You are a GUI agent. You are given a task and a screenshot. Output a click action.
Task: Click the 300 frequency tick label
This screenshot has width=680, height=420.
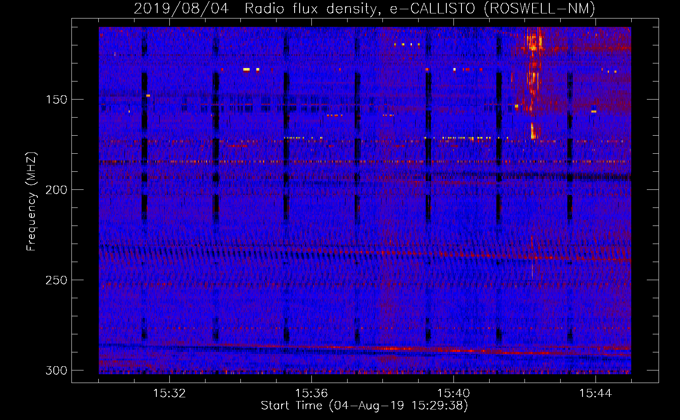(x=56, y=370)
